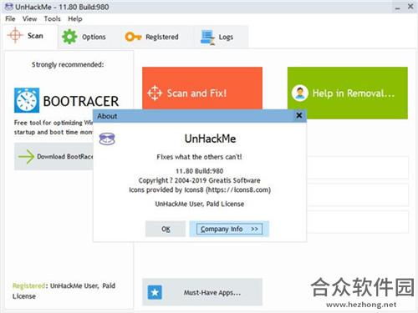
Task: Click the 'Strongly recommended:' label
Action: pyautogui.click(x=68, y=65)
